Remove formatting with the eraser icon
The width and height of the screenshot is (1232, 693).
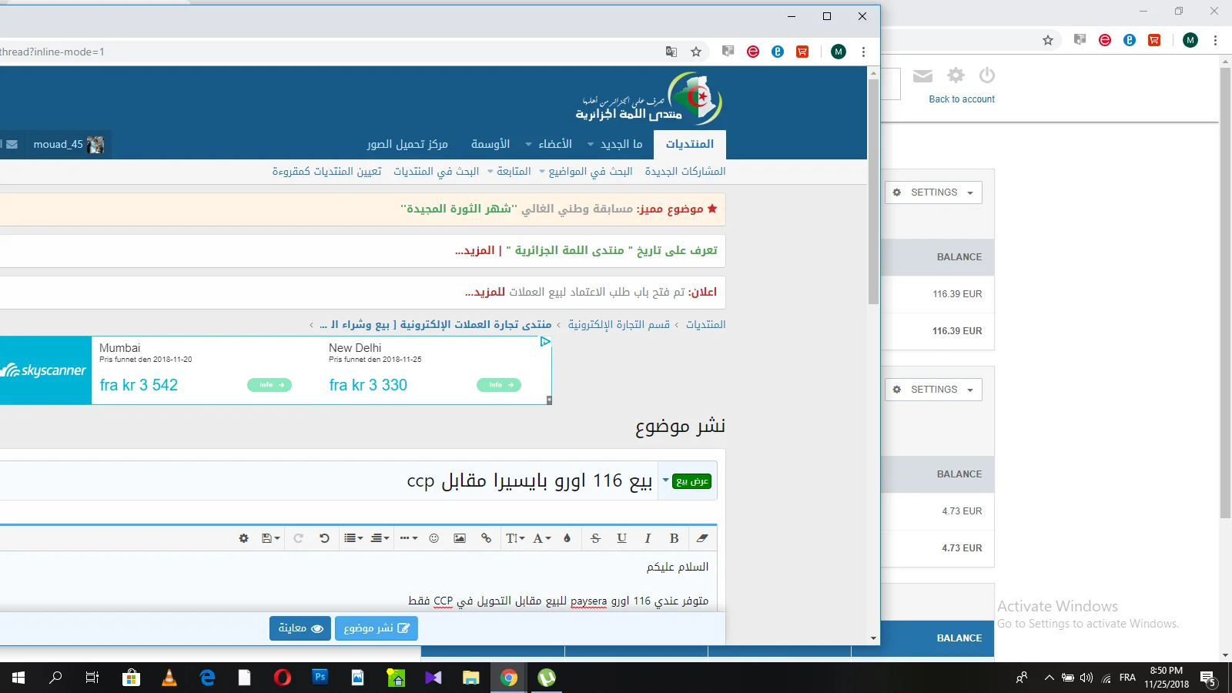[x=701, y=538]
